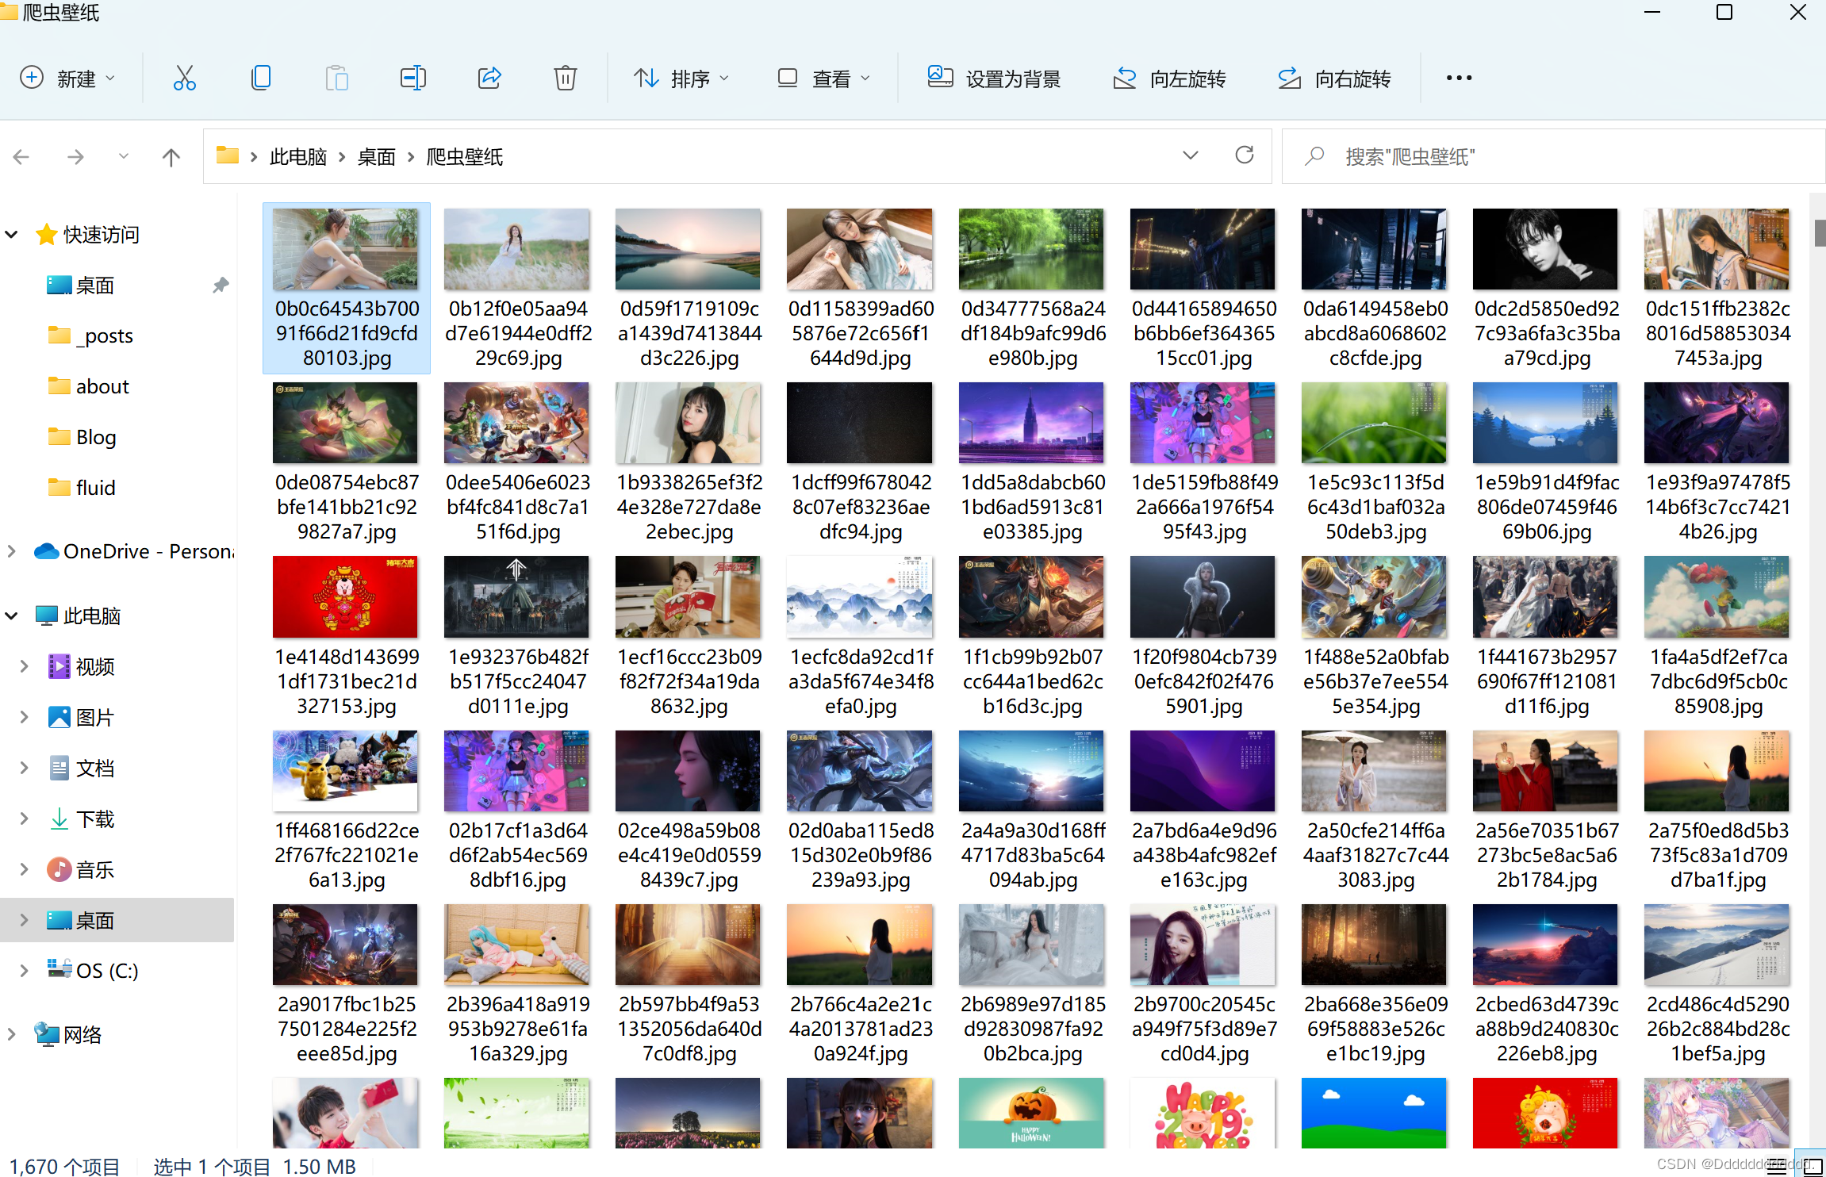Click the vertical scrollbar thumb
Viewport: 1826px width, 1177px height.
(1819, 232)
